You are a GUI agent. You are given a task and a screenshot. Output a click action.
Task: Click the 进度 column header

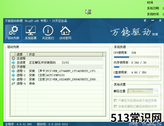click(x=21, y=54)
